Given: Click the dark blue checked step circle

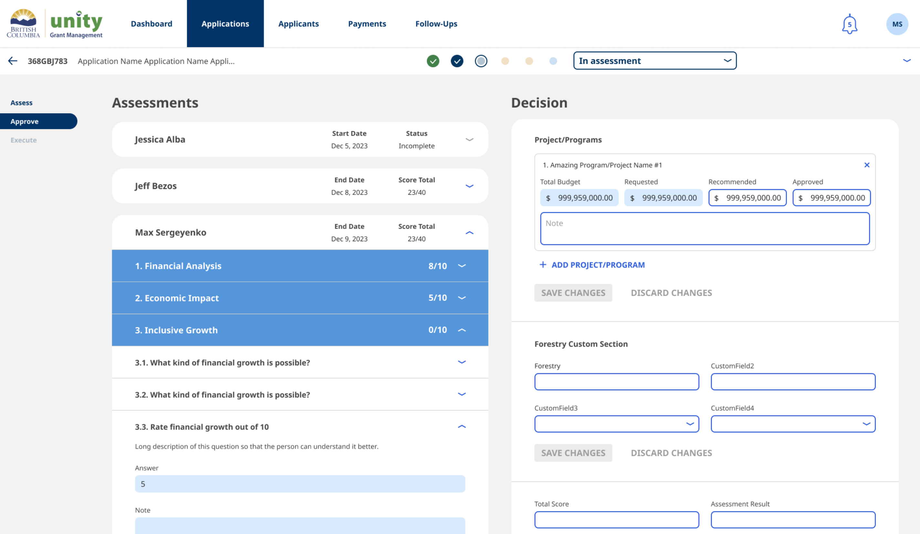Looking at the screenshot, I should [457, 61].
